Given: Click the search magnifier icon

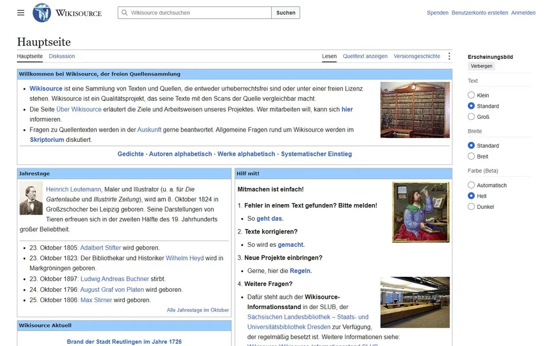Looking at the screenshot, I should pyautogui.click(x=125, y=13).
